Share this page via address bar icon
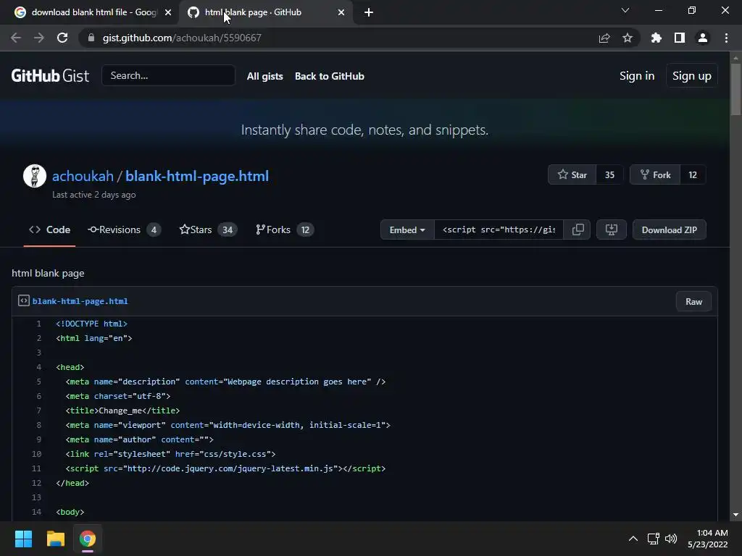The image size is (742, 556). click(x=604, y=38)
